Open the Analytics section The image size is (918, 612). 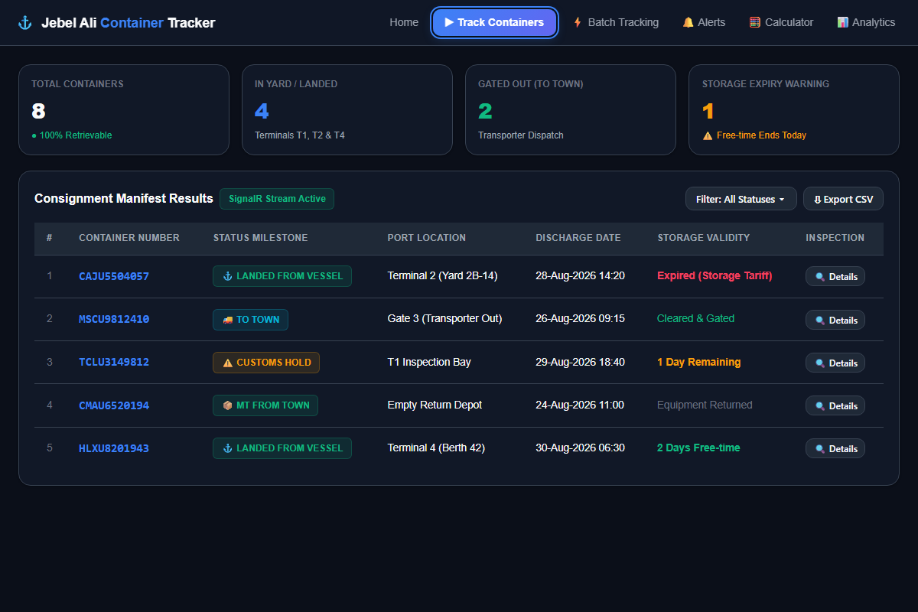(x=866, y=22)
